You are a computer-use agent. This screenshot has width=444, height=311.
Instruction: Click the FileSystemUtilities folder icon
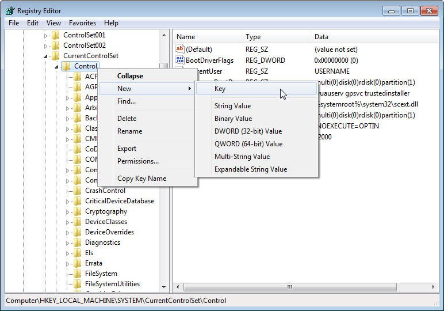pyautogui.click(x=78, y=284)
